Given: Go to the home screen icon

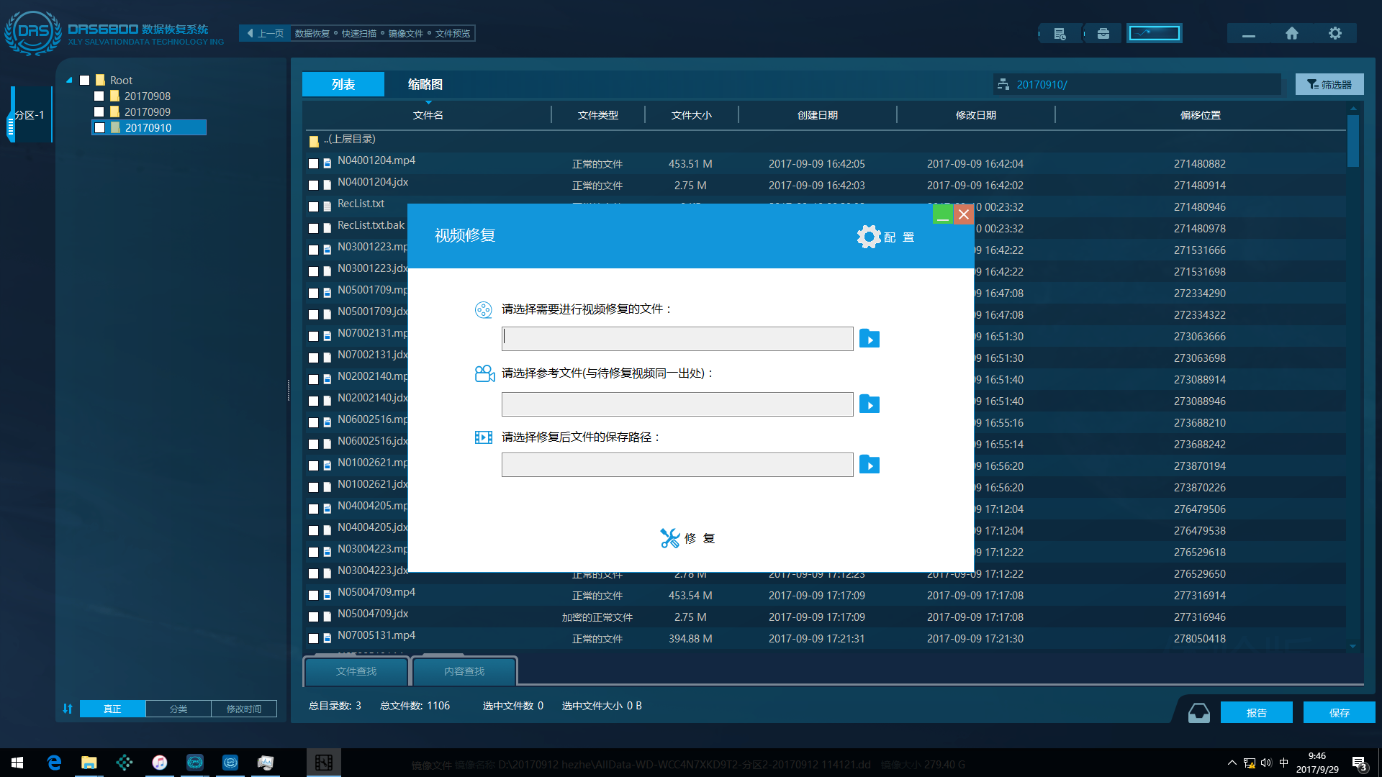Looking at the screenshot, I should [x=1291, y=34].
